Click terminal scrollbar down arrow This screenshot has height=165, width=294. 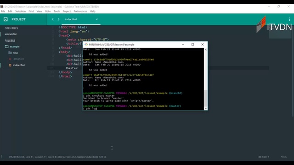206,109
